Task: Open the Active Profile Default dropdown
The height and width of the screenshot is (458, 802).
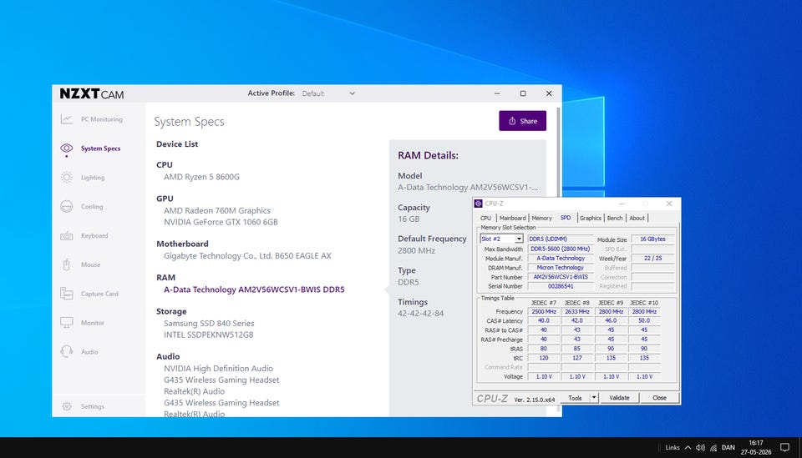Action: [x=328, y=93]
